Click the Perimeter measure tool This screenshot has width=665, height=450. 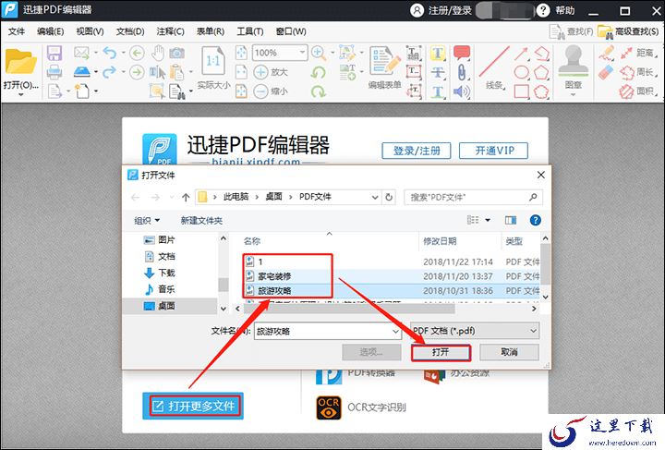coord(637,72)
